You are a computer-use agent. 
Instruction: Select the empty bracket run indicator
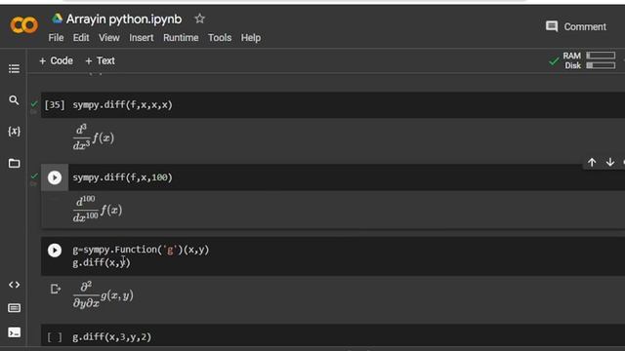point(55,337)
